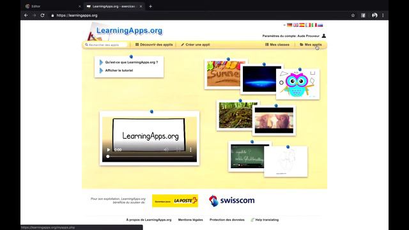The width and height of the screenshot is (409, 230).
Task: Mute the intro video volume icon
Action: coord(166,149)
